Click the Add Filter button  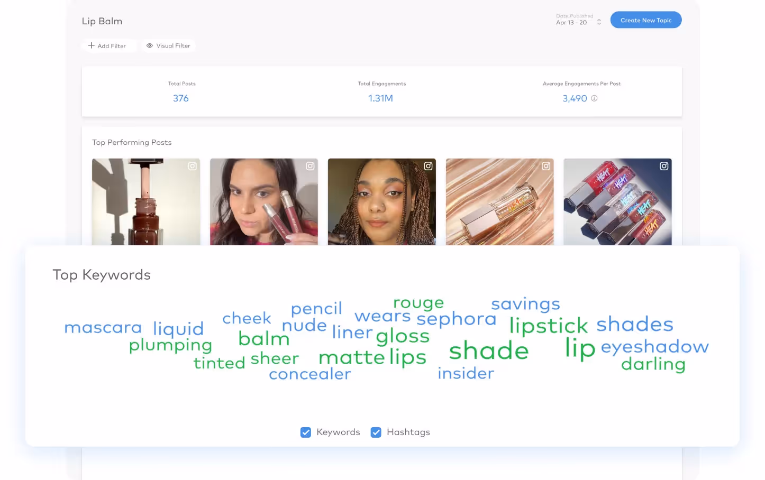[109, 45]
